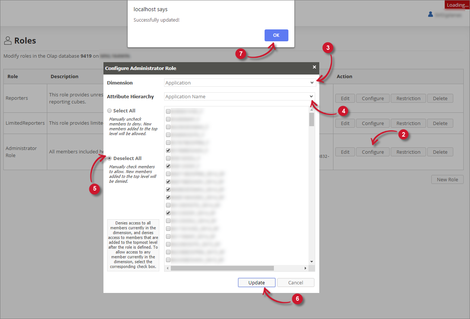Image resolution: width=470 pixels, height=319 pixels.
Task: Configure the LimitedReporters role
Action: 373,123
